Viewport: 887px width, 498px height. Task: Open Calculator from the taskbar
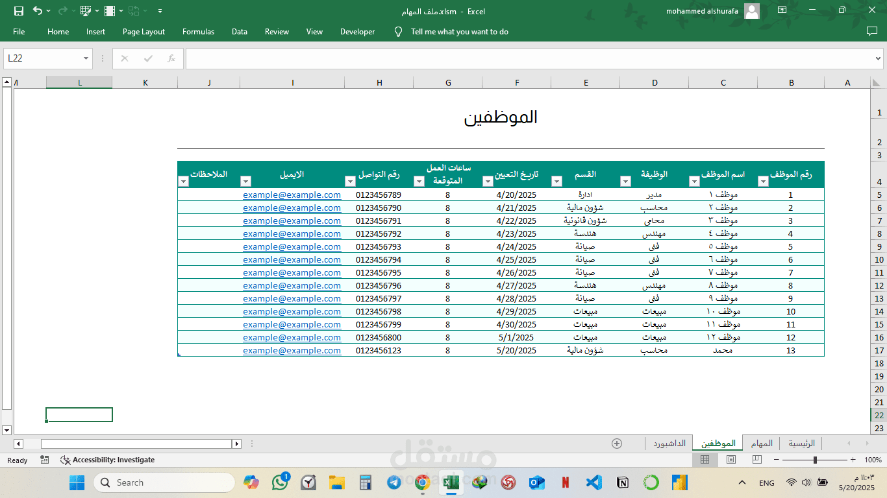point(366,482)
